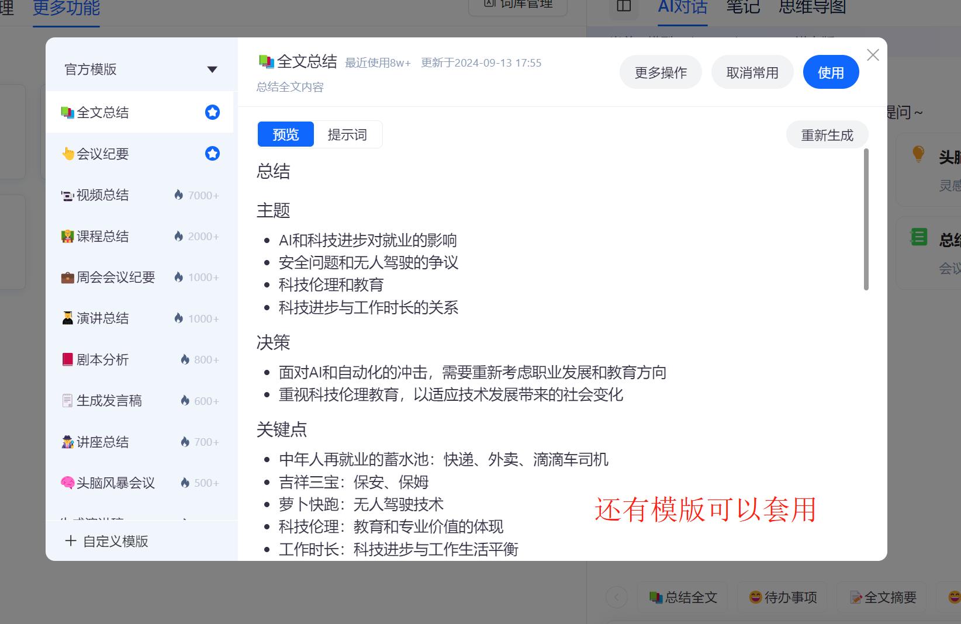Select the 周会会议纪要 briefcase icon

(67, 277)
